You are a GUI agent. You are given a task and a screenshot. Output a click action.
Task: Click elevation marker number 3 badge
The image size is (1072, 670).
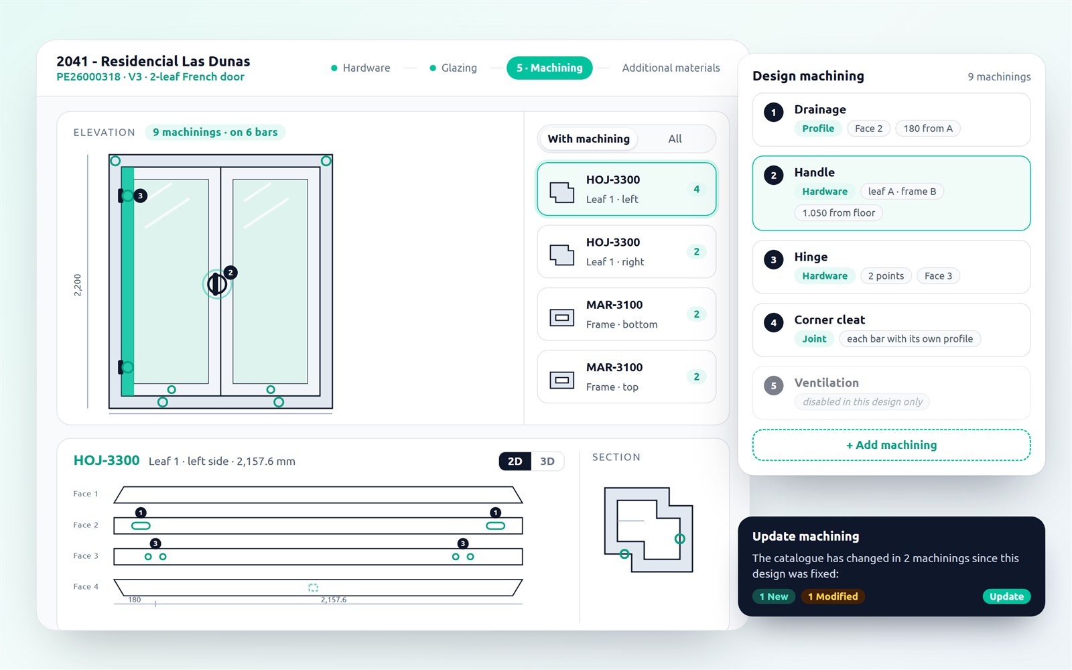pos(140,196)
